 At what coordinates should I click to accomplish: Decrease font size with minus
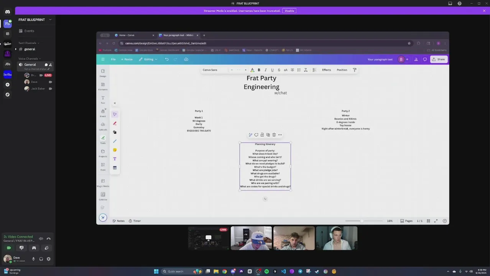(x=232, y=70)
